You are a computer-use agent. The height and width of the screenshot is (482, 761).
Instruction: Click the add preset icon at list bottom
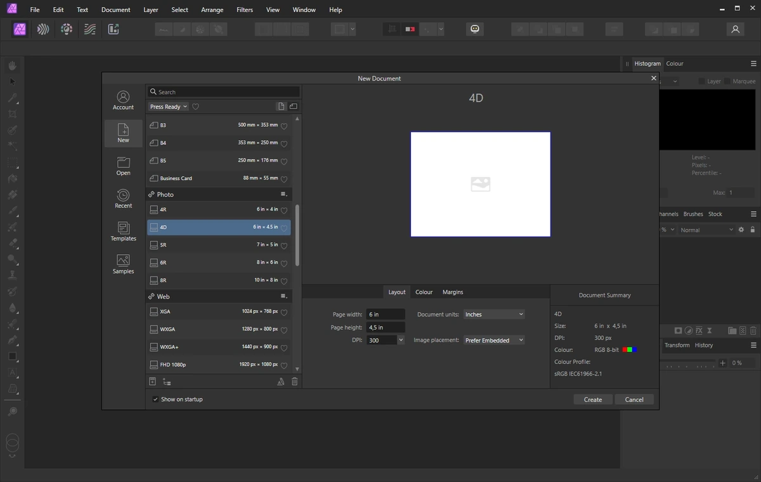pos(152,381)
